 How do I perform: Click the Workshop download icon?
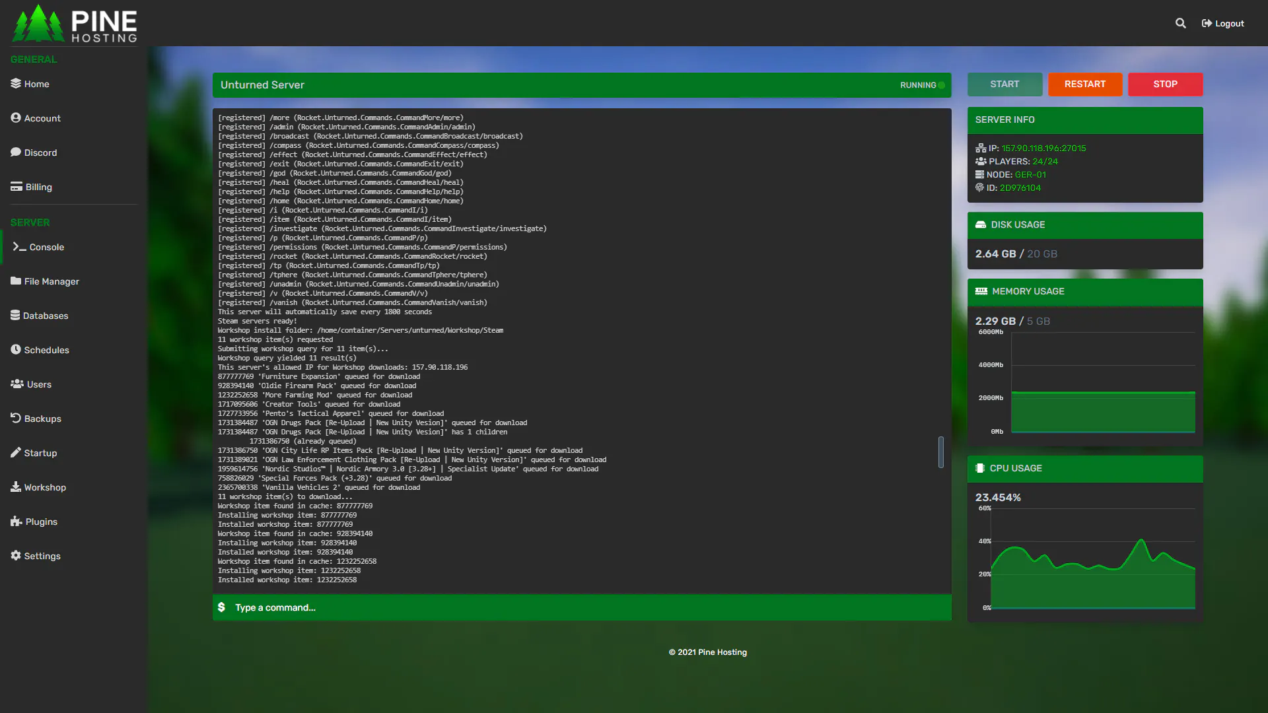coord(16,487)
